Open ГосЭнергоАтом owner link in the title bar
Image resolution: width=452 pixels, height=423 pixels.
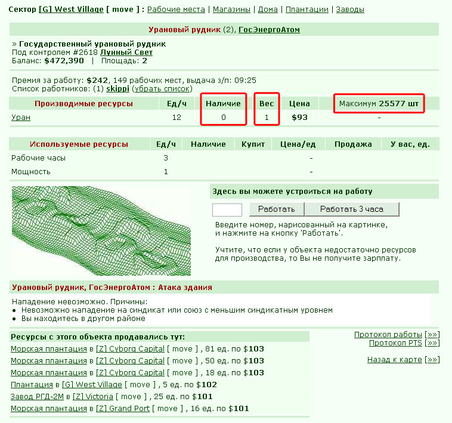coord(269,29)
